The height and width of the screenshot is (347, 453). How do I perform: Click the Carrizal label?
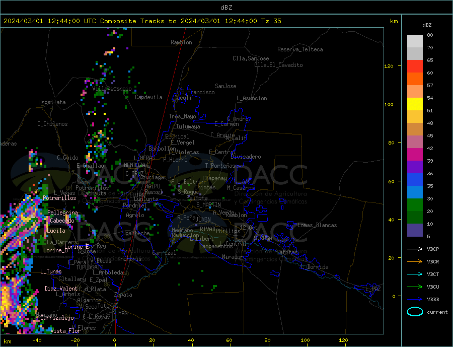click(x=164, y=253)
